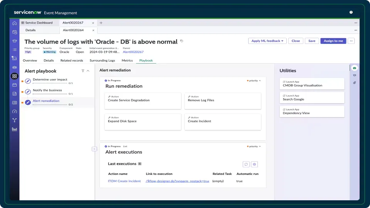Run the Create Service Degradation action
This screenshot has height=208, width=370.
tap(143, 101)
